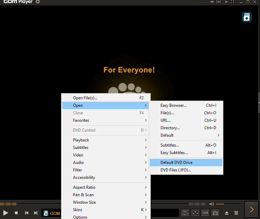Expand the Audio submenu
This screenshot has height=219, width=260.
(x=106, y=163)
